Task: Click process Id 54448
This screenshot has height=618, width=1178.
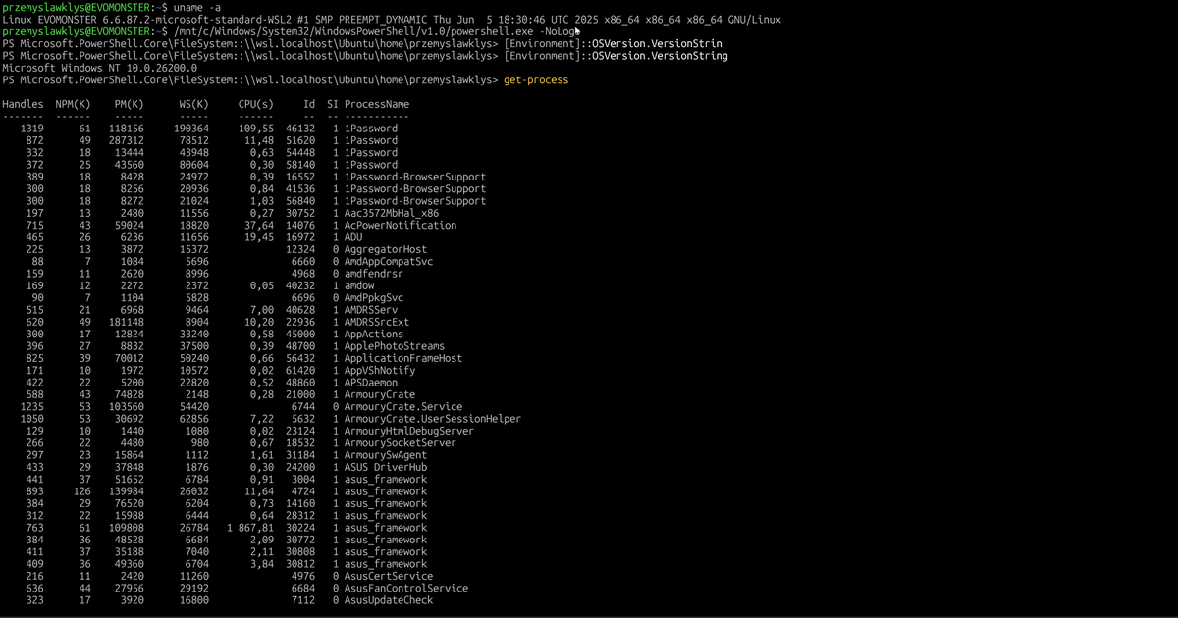Action: tap(300, 152)
